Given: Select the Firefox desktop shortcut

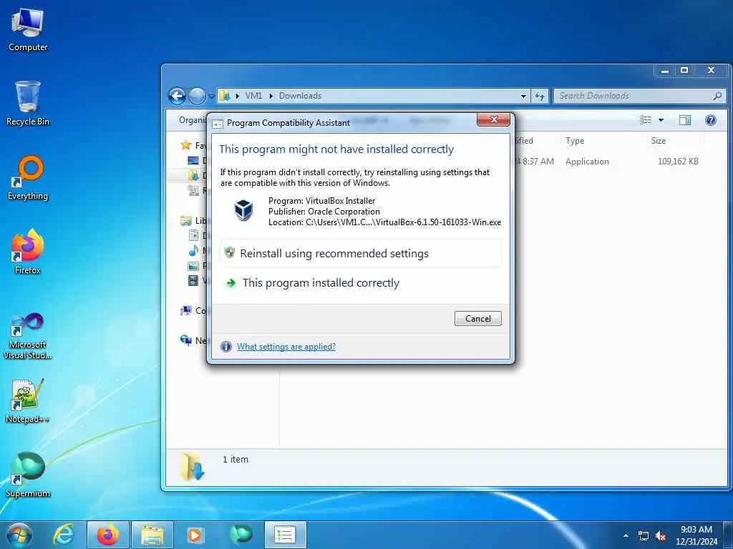Looking at the screenshot, I should coord(28,252).
